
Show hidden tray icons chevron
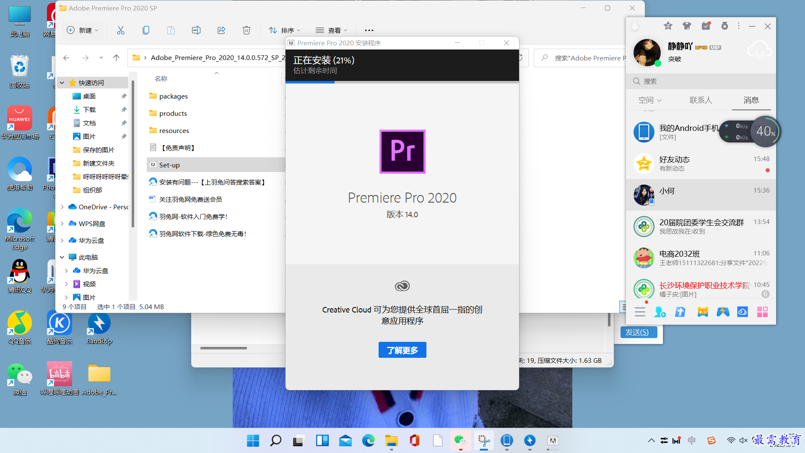coord(651,440)
